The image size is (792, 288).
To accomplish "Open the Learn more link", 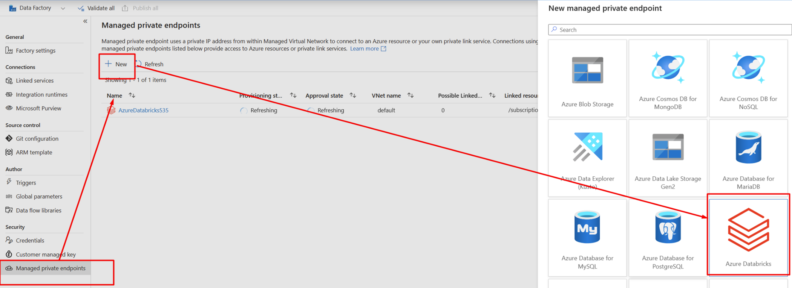I will pyautogui.click(x=368, y=49).
